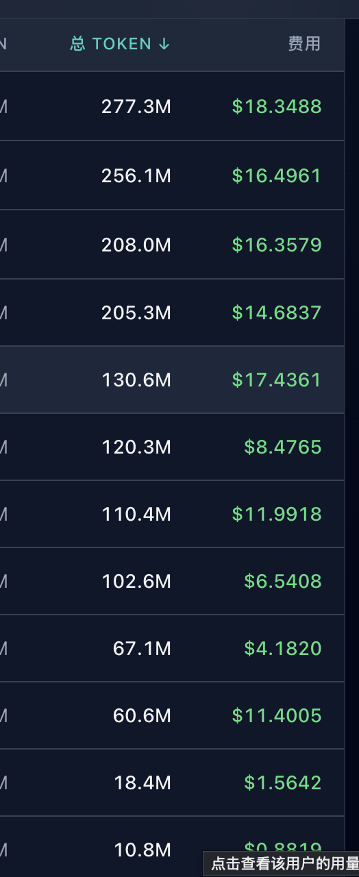
Task: Click the highlighted 130.6M token row
Action: click(x=172, y=380)
